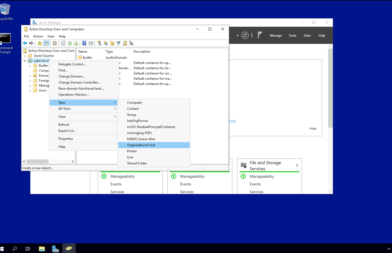This screenshot has width=392, height=253.
Task: Click the clipboard Paste toolbar icon
Action: tap(54, 43)
